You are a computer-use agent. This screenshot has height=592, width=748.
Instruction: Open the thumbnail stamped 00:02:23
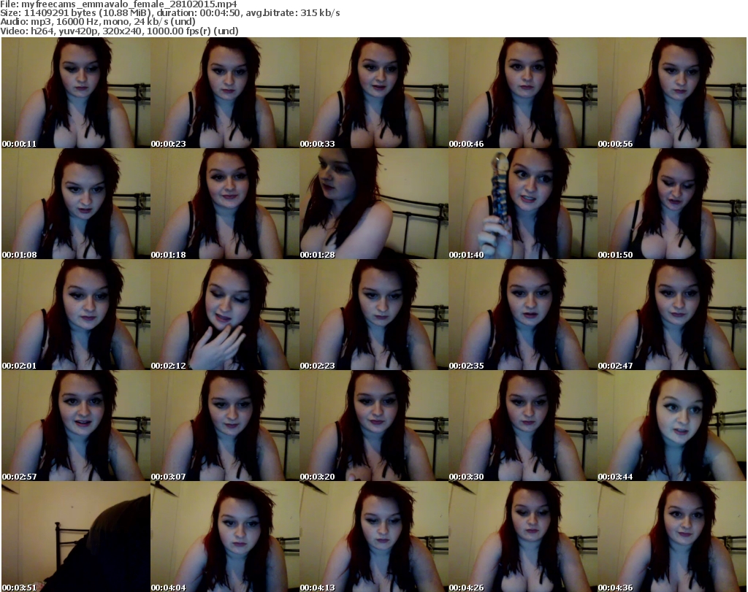(x=374, y=315)
